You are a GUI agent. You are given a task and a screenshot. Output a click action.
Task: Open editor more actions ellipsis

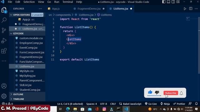pyautogui.click(x=196, y=9)
